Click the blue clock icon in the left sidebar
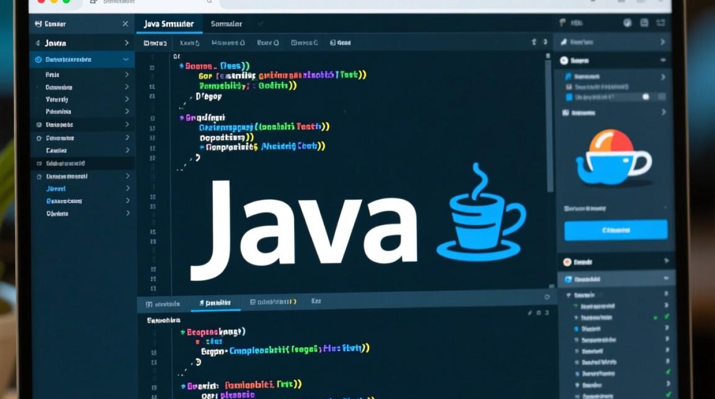715x399 pixels. click(x=38, y=60)
